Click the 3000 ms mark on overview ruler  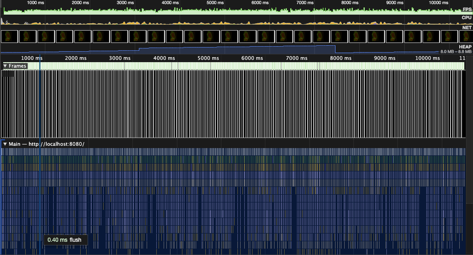[125, 3]
